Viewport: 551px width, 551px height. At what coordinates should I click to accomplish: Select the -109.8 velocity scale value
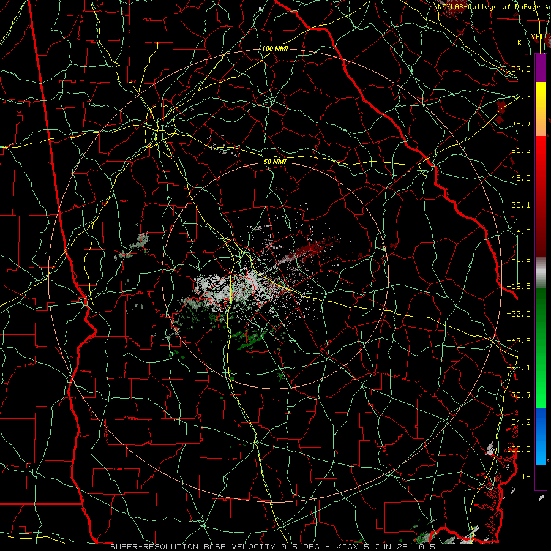pyautogui.click(x=517, y=449)
